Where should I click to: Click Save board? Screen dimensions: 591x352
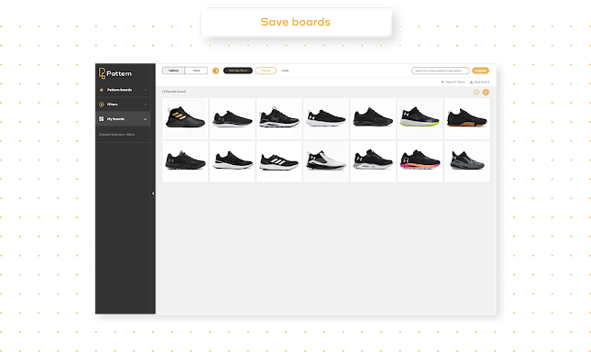479,82
